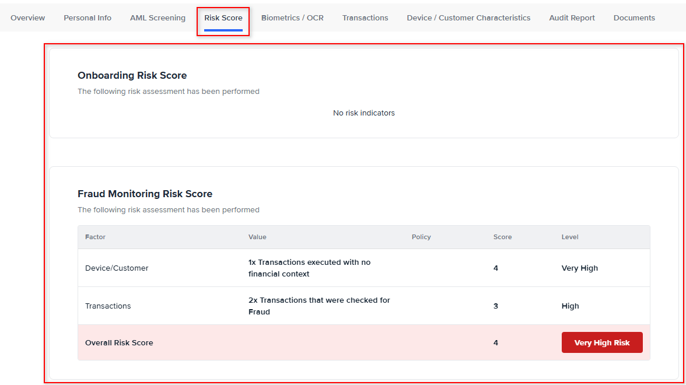The width and height of the screenshot is (686, 385).
Task: Click the Score column header
Action: pos(502,237)
